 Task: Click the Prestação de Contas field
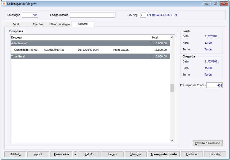click(x=214, y=85)
